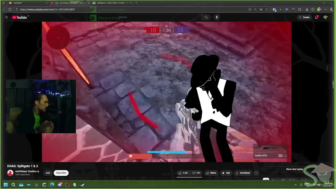Mute the DOAG tab audio speaker icon
Image resolution: width=336 pixels, height=189 pixels.
coord(56,3)
